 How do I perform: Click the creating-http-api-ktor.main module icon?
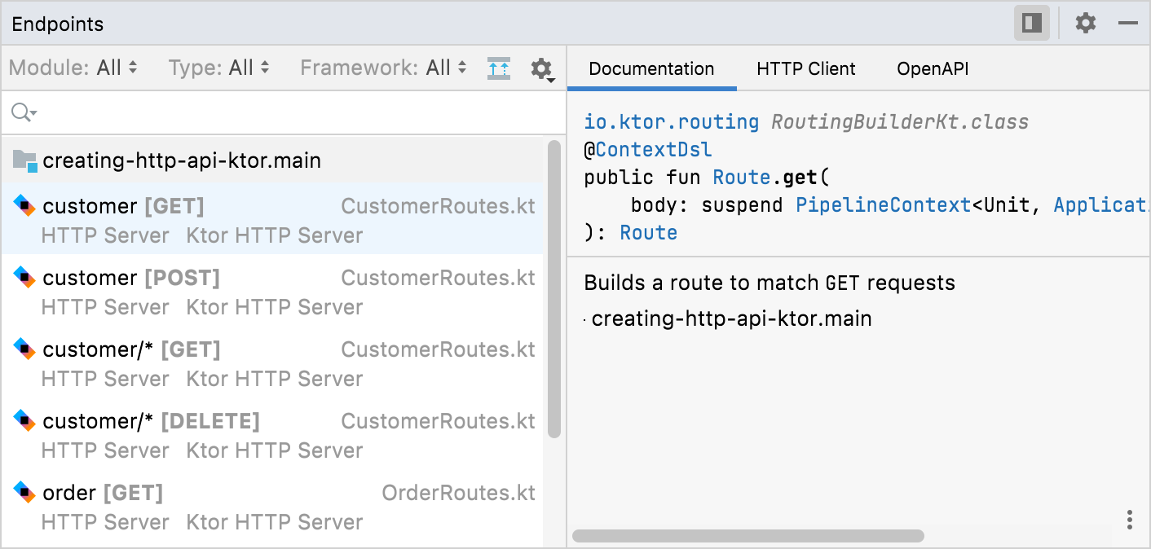pyautogui.click(x=23, y=160)
